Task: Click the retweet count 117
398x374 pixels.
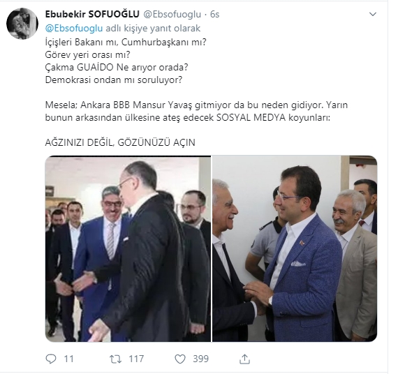Action: tap(136, 359)
